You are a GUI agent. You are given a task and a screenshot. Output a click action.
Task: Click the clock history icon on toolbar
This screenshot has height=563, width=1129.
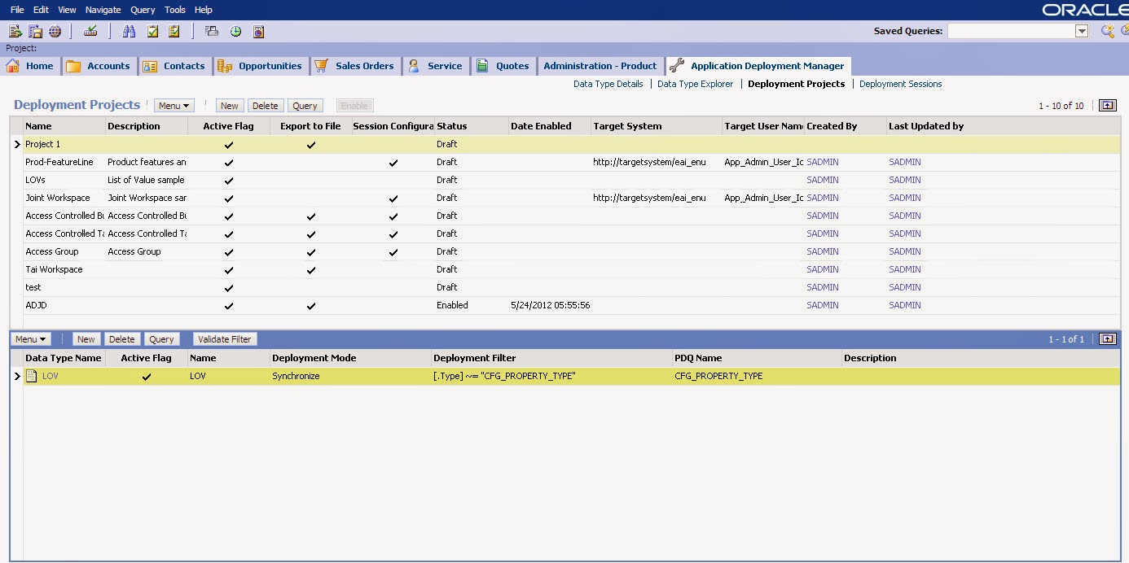235,29
